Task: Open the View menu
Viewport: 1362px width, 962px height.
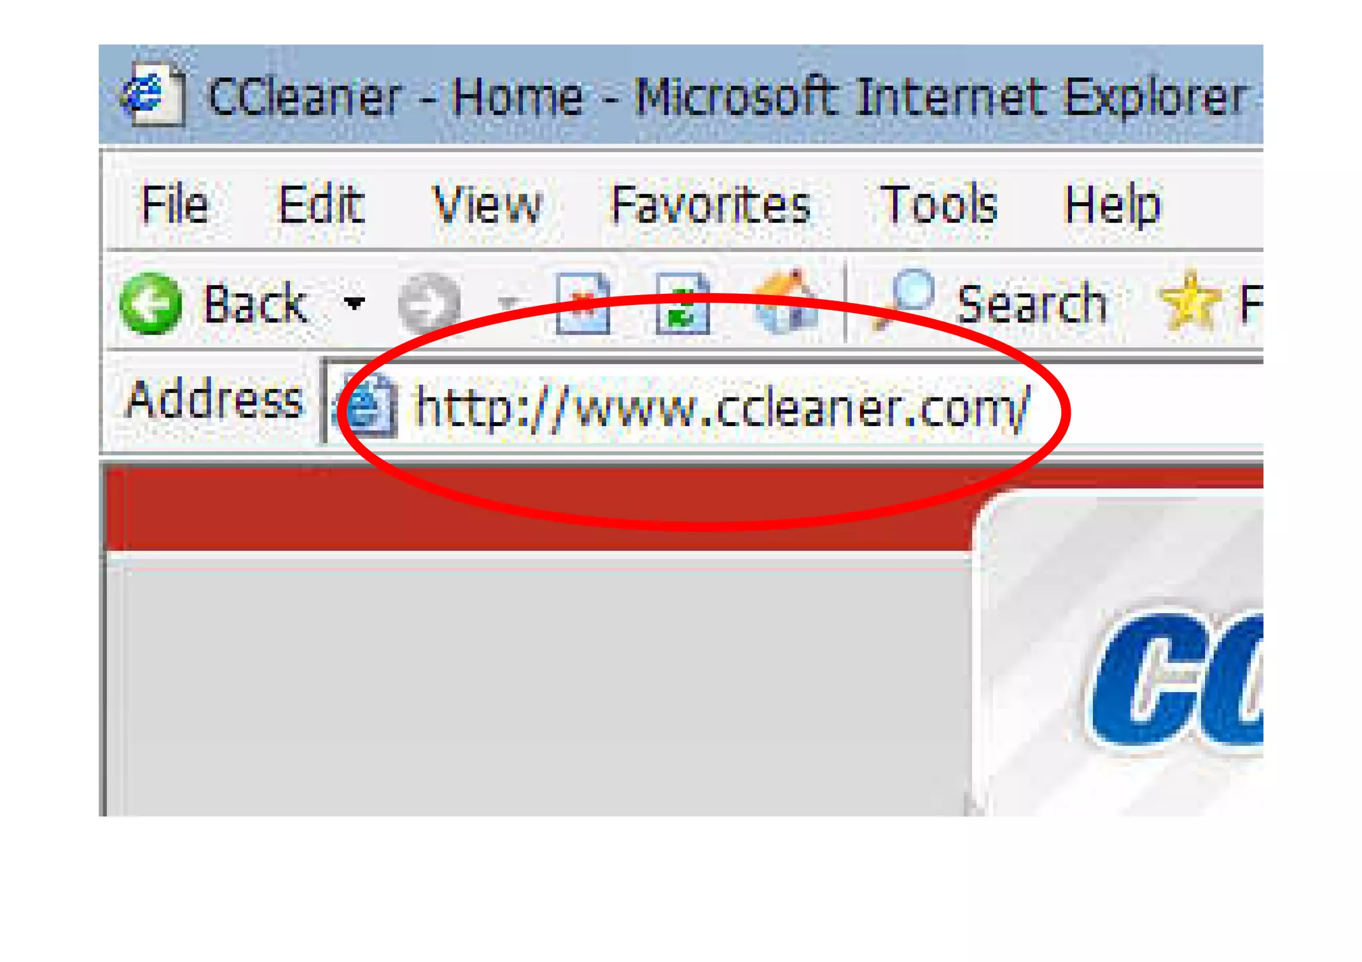Action: 487,203
